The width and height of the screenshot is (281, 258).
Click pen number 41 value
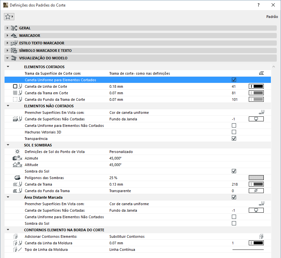233,86
